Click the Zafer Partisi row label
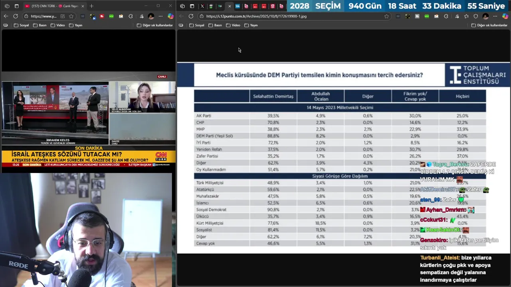This screenshot has height=287, width=511. tap(207, 156)
